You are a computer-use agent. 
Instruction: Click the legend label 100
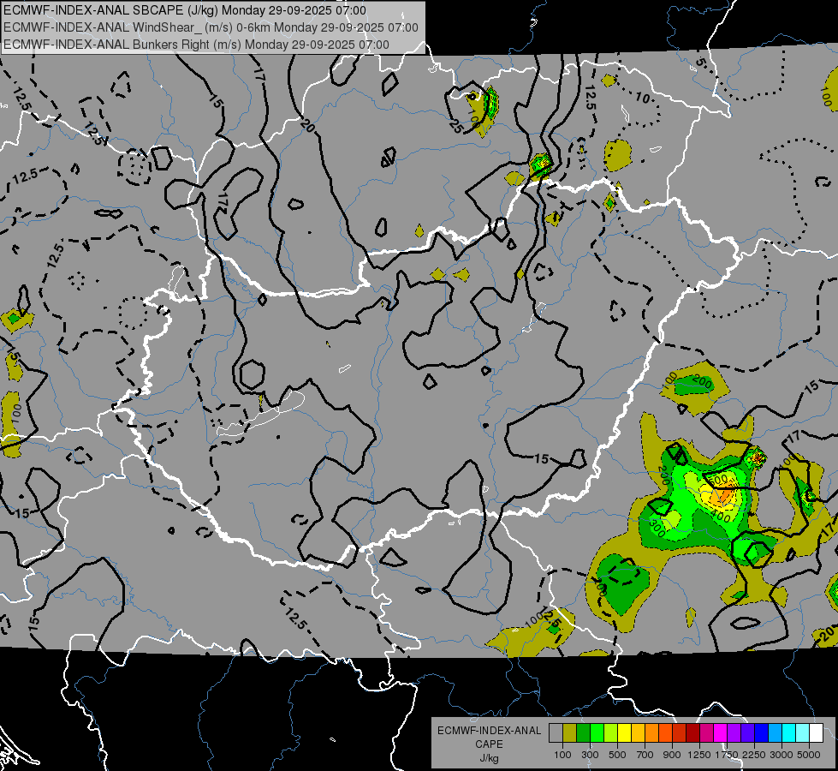coord(562,755)
